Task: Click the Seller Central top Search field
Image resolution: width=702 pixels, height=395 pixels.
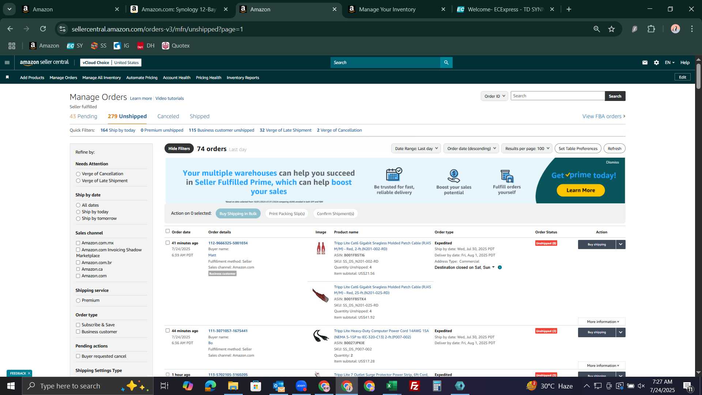Action: coord(385,63)
